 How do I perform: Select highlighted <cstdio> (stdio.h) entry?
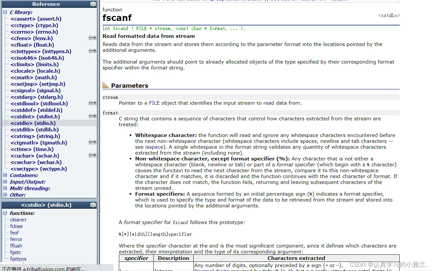point(33,123)
